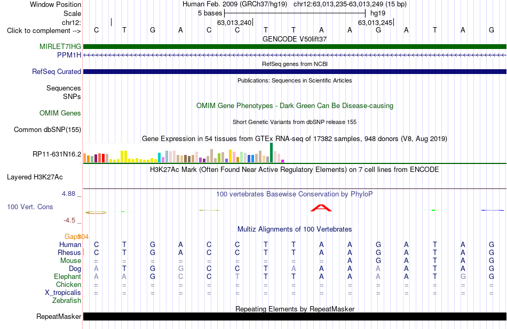Open the RefSeq Curated track label

(x=57, y=72)
